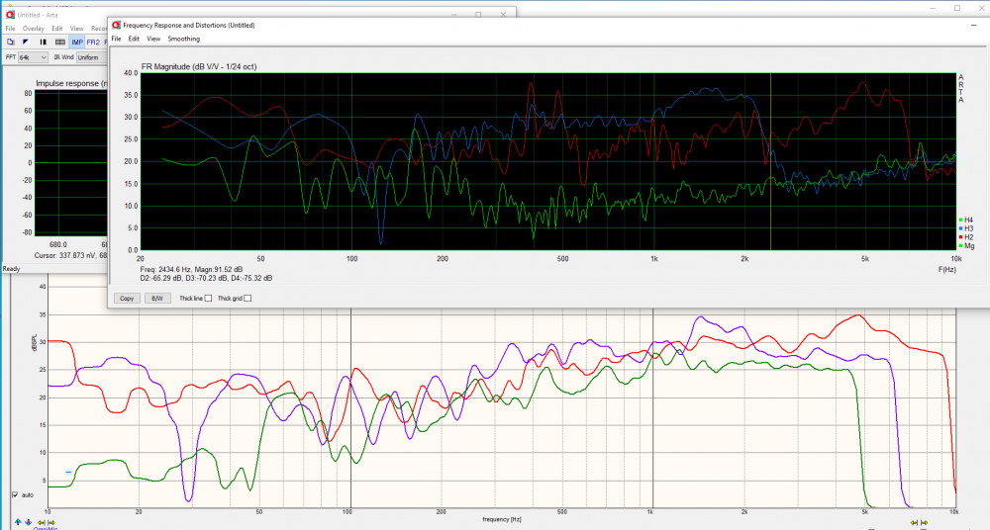
Task: Open the Overlay menu in Arta window
Action: pyautogui.click(x=34, y=29)
